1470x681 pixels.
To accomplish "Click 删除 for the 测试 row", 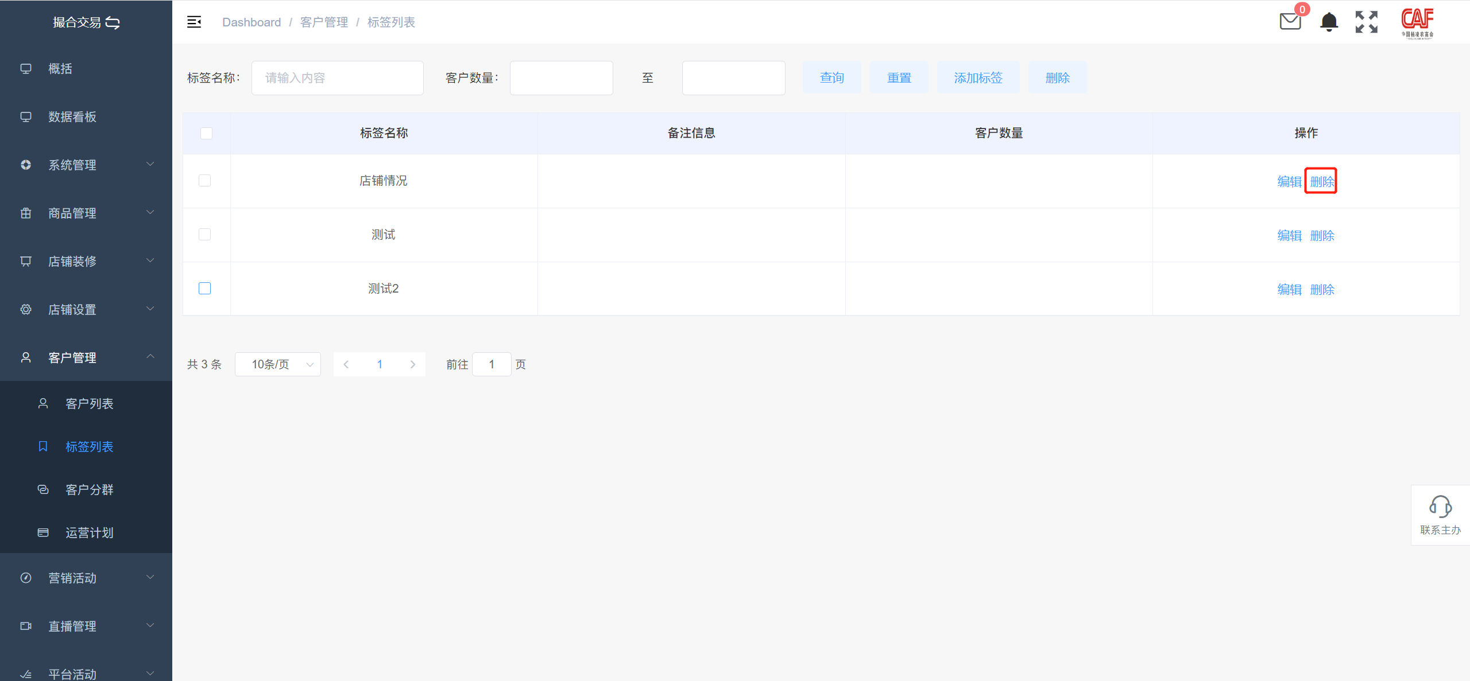I will pos(1322,236).
